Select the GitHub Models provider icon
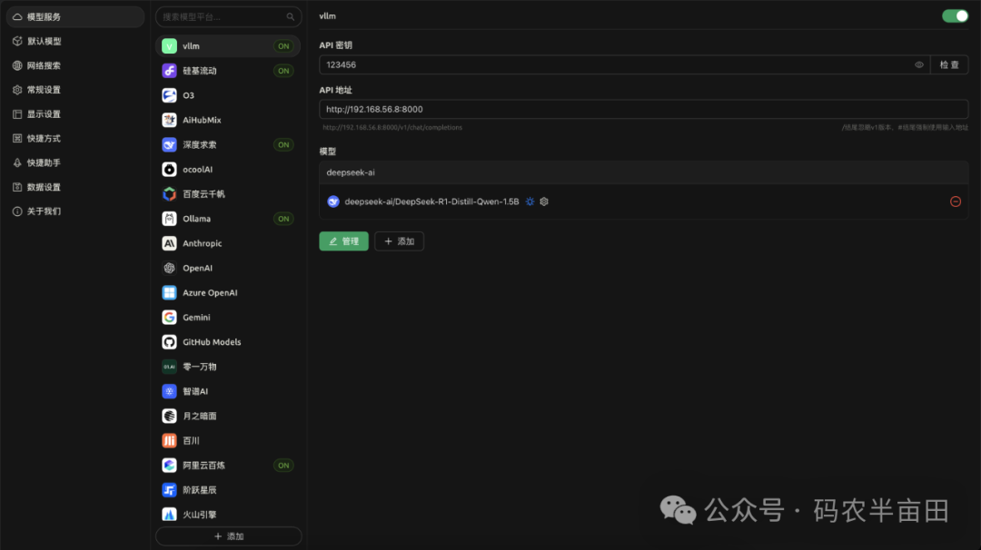The image size is (981, 550). pos(169,342)
